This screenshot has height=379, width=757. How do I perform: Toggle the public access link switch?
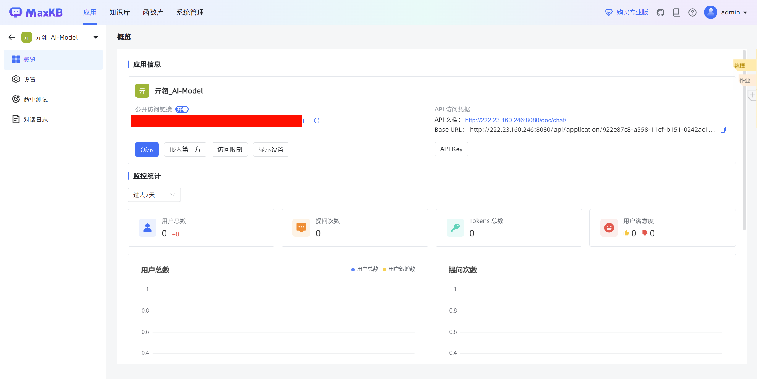(x=182, y=109)
